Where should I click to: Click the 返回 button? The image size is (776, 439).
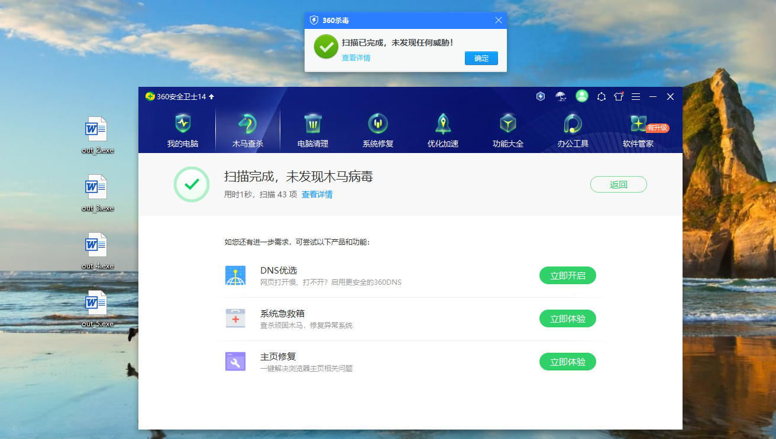(618, 184)
